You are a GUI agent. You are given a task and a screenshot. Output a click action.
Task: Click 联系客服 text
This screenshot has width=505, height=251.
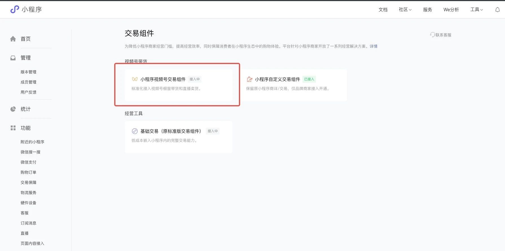(443, 35)
